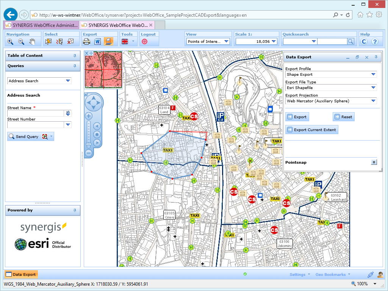Click the Quicksearch magnifier icon
The height and width of the screenshot is (291, 388).
click(x=351, y=42)
